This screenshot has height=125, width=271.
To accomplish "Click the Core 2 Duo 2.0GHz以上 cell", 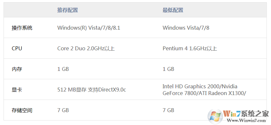I will (x=86, y=48).
